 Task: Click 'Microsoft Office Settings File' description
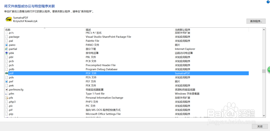[x=103, y=114]
